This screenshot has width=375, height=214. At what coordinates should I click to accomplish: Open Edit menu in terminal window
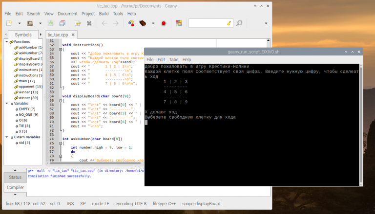click(x=161, y=59)
